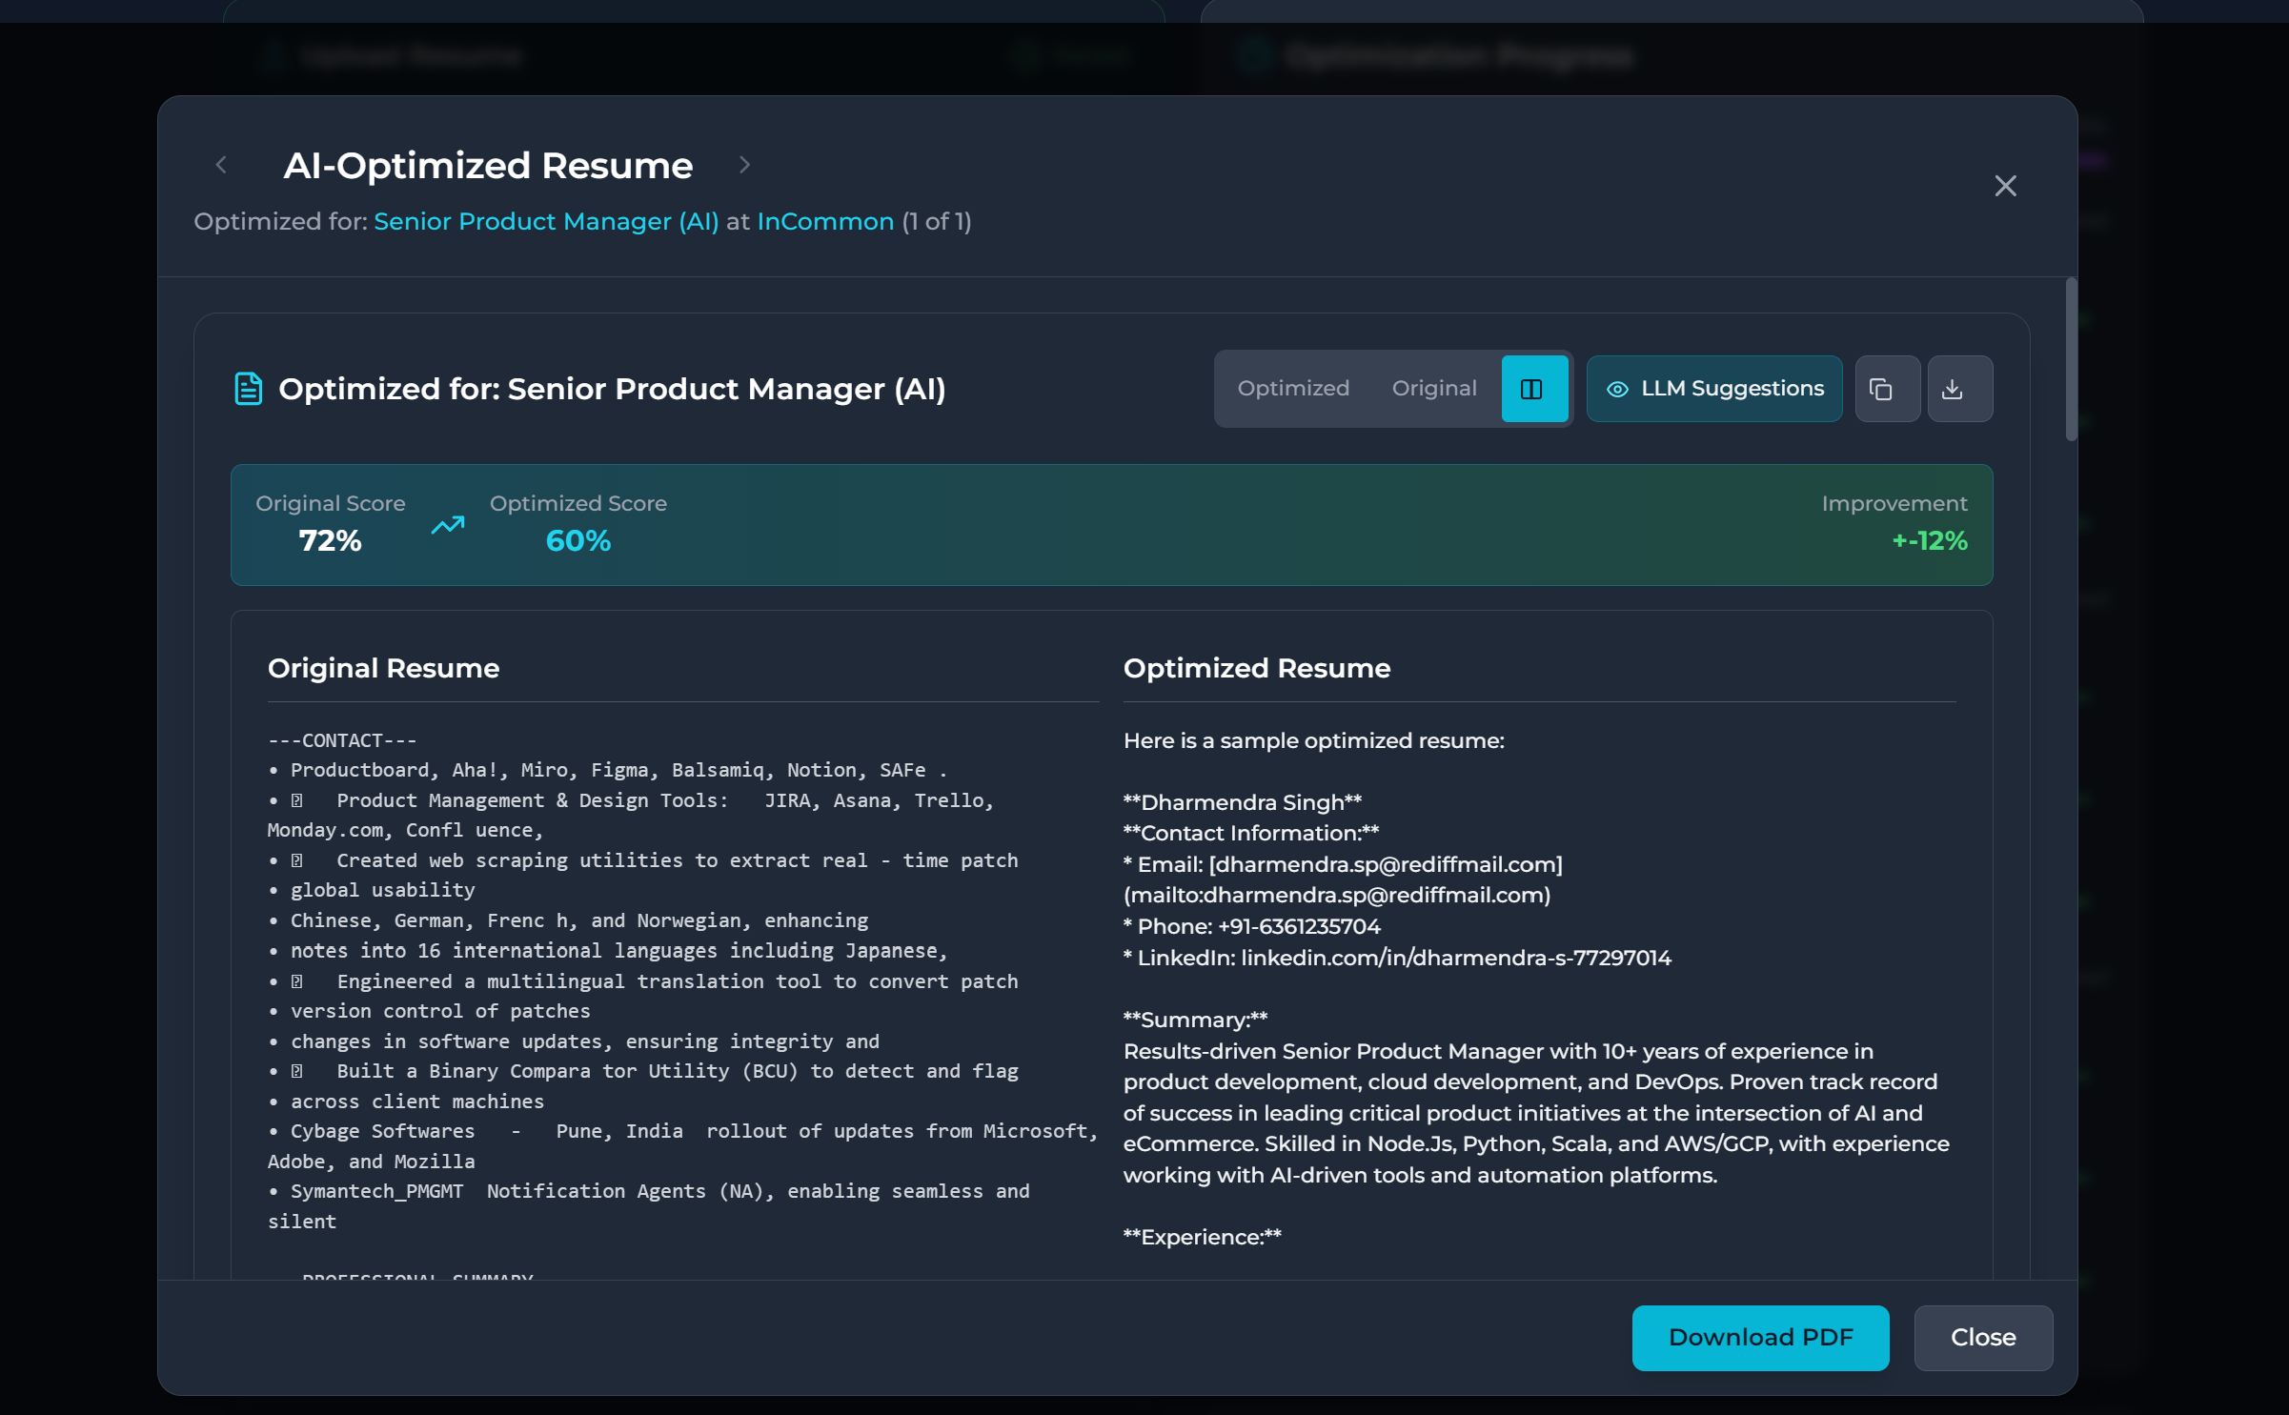
Task: Switch to the Original view tab
Action: coord(1433,389)
